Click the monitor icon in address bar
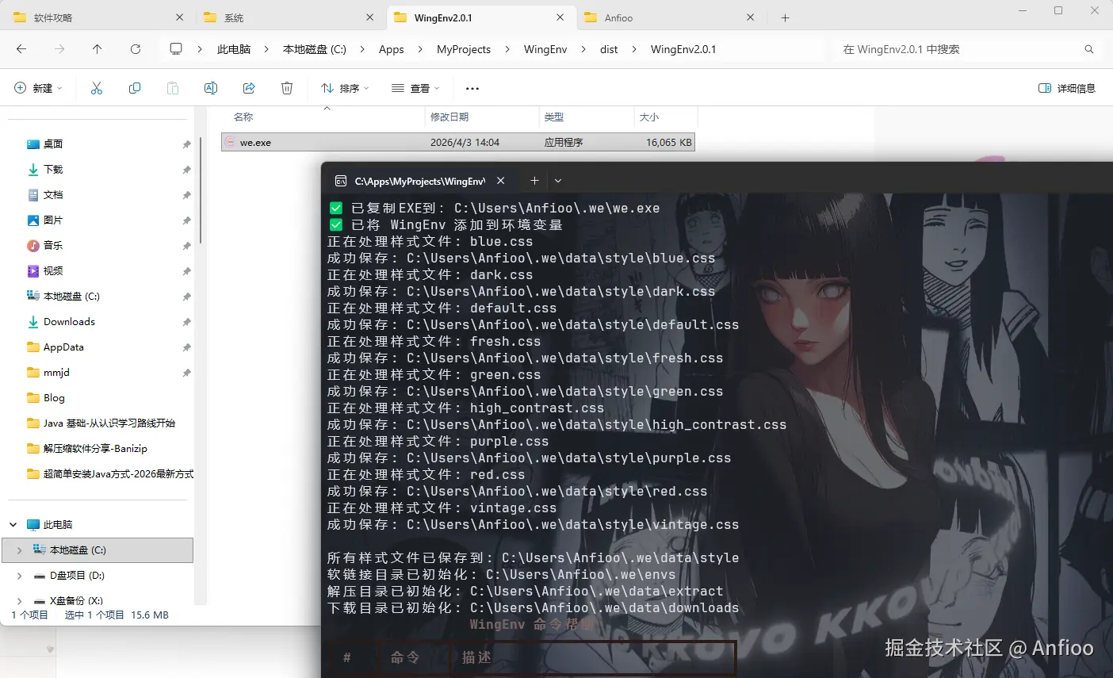1113x678 pixels. tap(176, 49)
